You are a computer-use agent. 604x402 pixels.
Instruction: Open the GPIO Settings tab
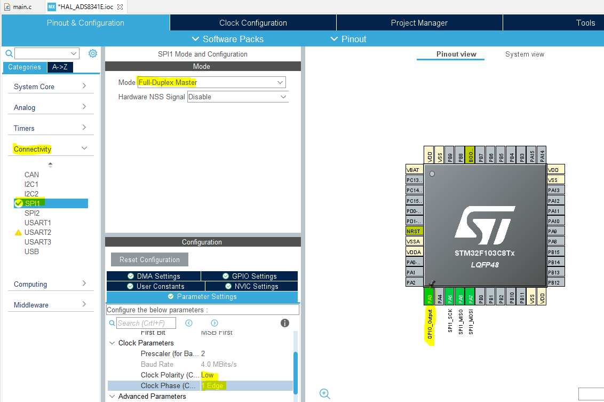(x=250, y=276)
